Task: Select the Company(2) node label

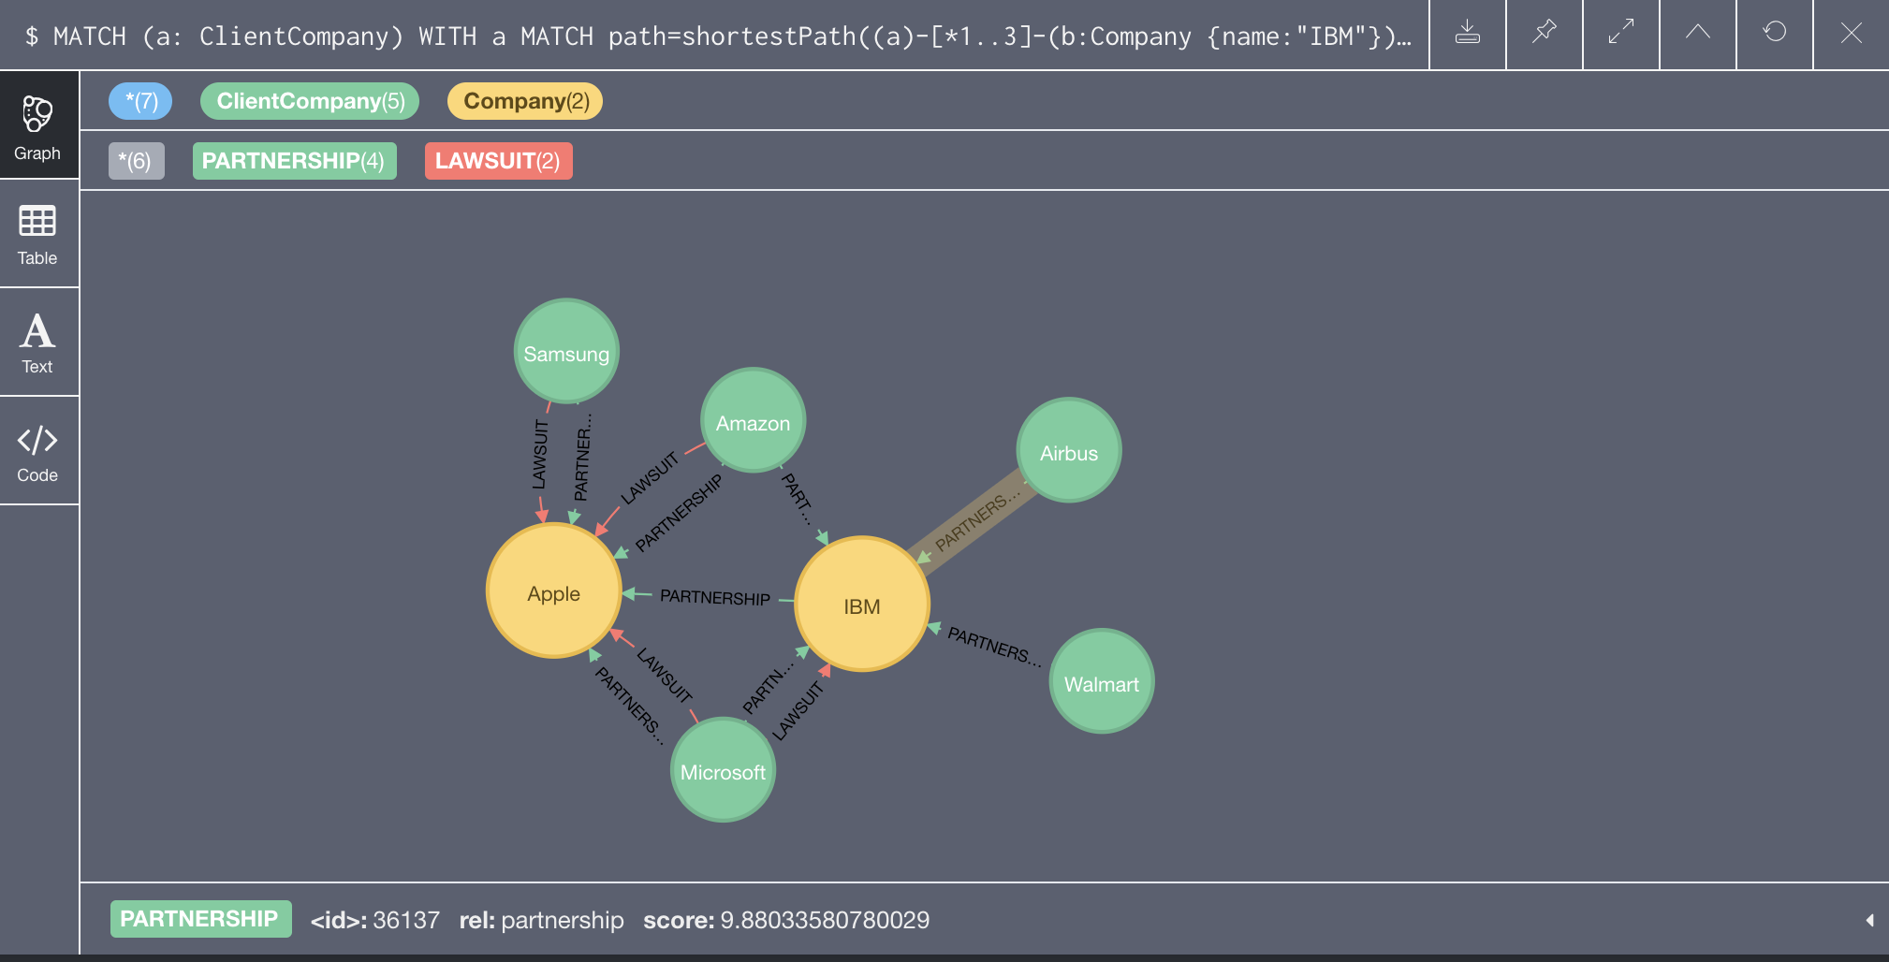Action: [525, 101]
